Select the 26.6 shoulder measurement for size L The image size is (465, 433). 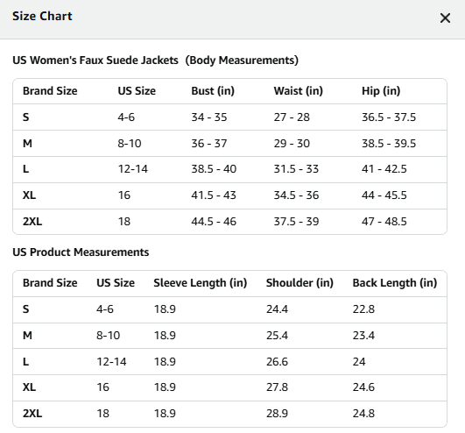(x=277, y=361)
